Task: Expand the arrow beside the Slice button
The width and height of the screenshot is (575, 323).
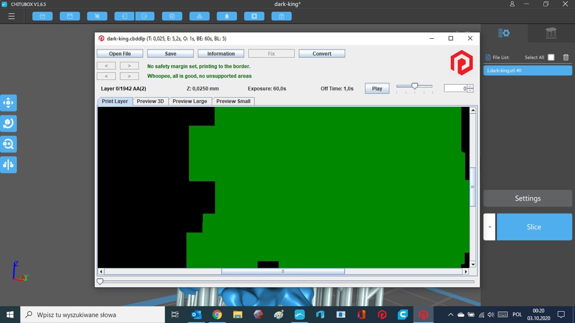Action: point(489,227)
